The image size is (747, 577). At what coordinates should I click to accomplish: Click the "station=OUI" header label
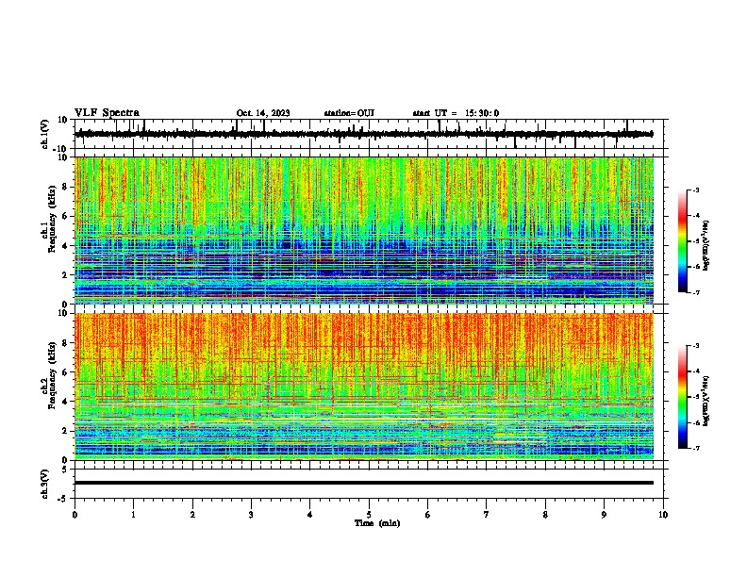(x=349, y=113)
